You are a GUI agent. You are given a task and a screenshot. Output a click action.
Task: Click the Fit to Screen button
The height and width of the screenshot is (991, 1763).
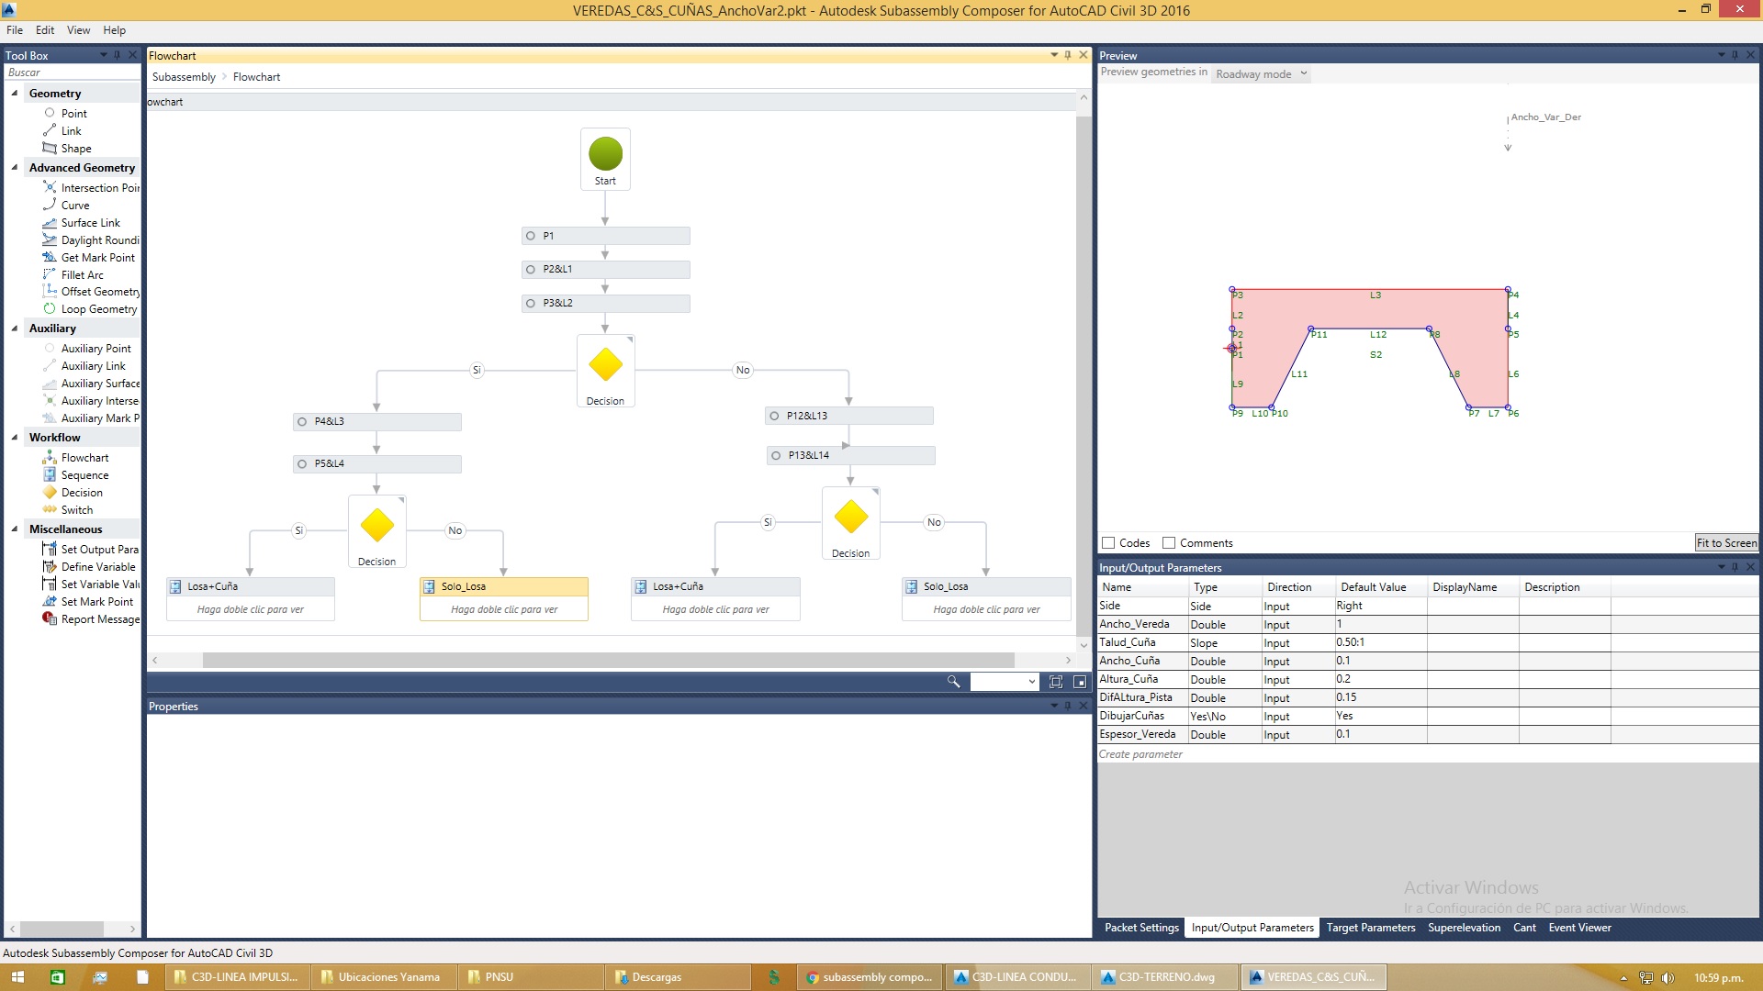(1725, 542)
